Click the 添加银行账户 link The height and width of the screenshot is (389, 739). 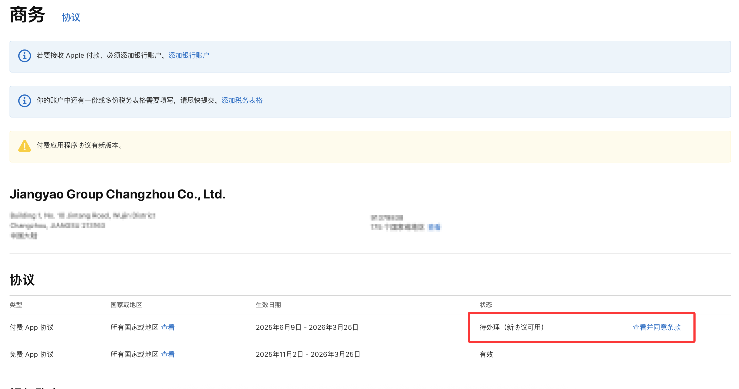[x=189, y=55]
